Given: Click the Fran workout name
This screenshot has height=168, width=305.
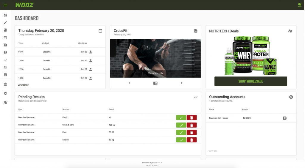Looking at the screenshot, I should point(64,132).
